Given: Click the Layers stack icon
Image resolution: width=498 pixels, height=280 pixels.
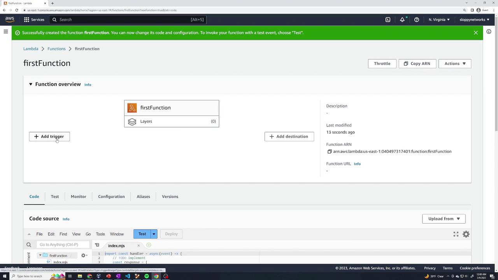Looking at the screenshot, I should [x=132, y=122].
